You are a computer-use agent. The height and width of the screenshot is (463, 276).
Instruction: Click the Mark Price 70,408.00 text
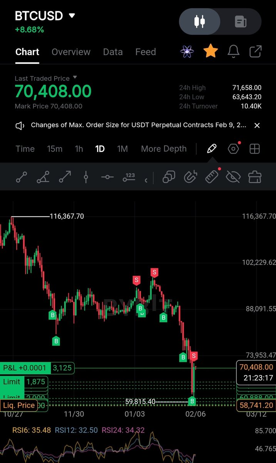(49, 106)
